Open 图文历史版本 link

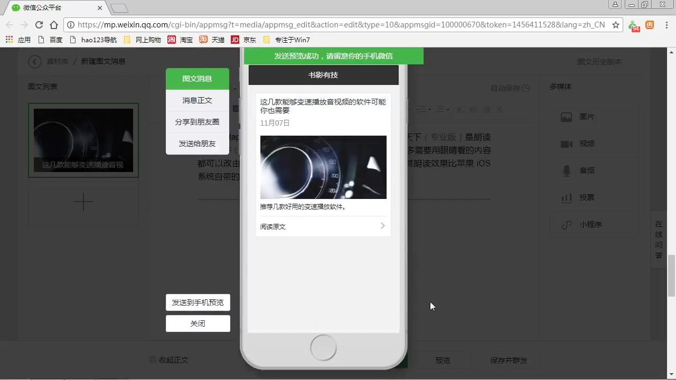[x=599, y=62]
